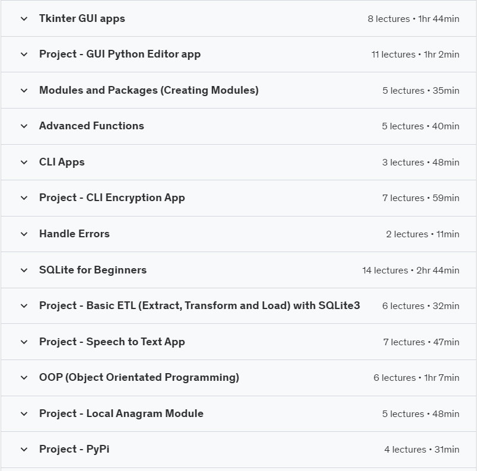The height and width of the screenshot is (471, 479).
Task: Click the '5 lectures • 40min' text
Action: (x=420, y=126)
